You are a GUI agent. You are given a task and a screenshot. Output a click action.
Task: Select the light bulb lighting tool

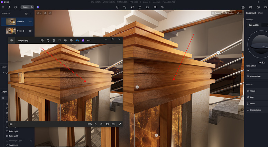coord(117,7)
